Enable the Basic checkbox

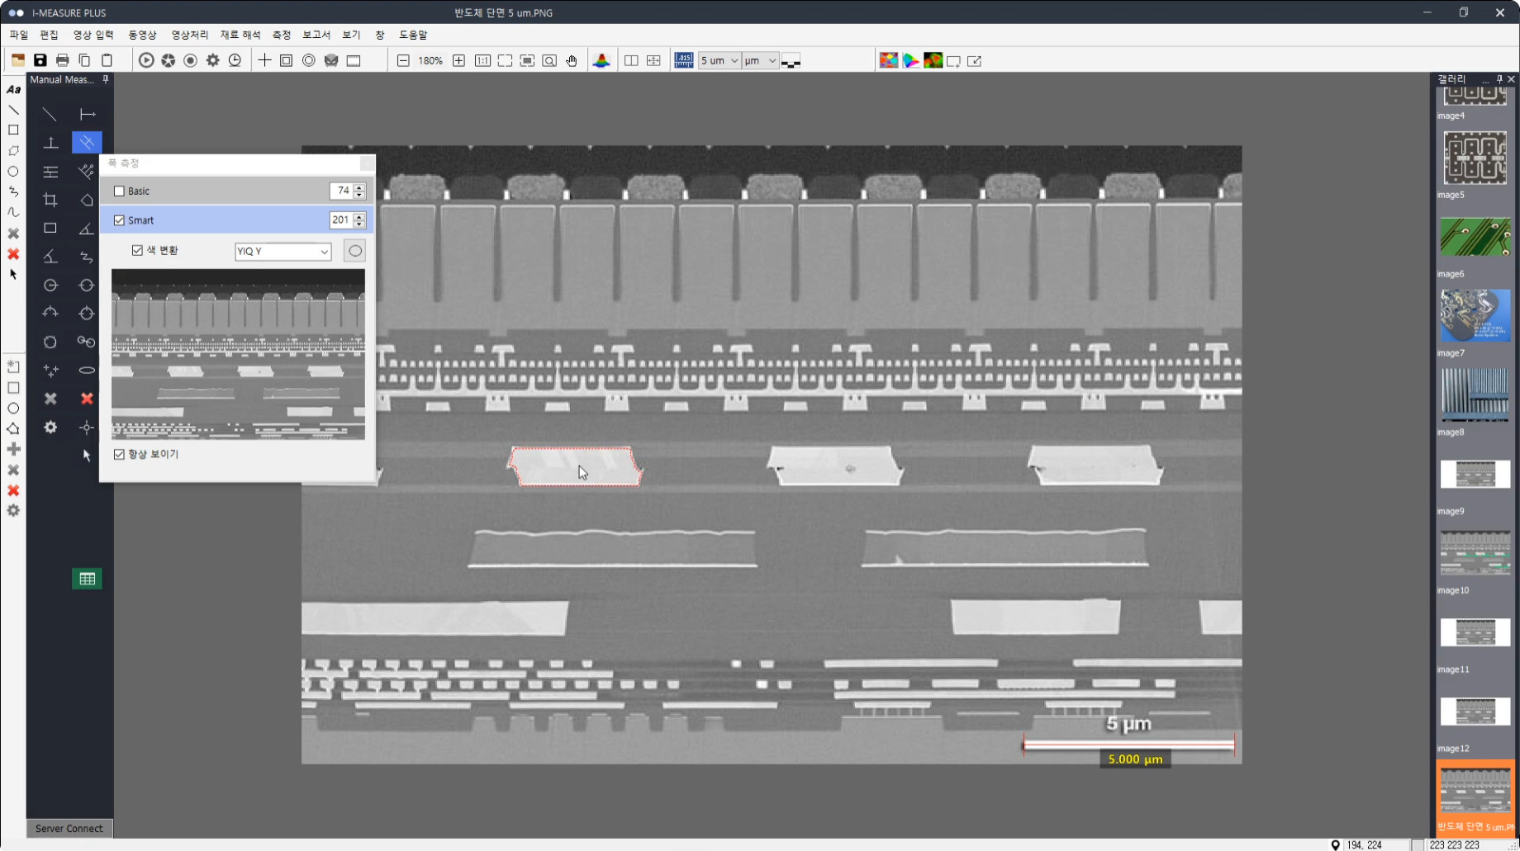[119, 191]
